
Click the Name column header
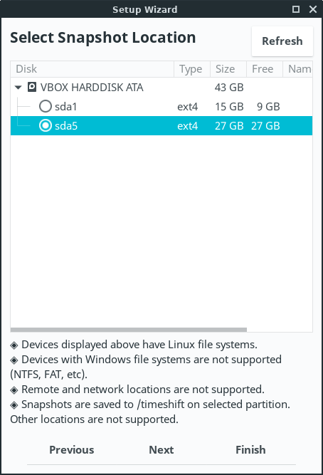pos(297,69)
